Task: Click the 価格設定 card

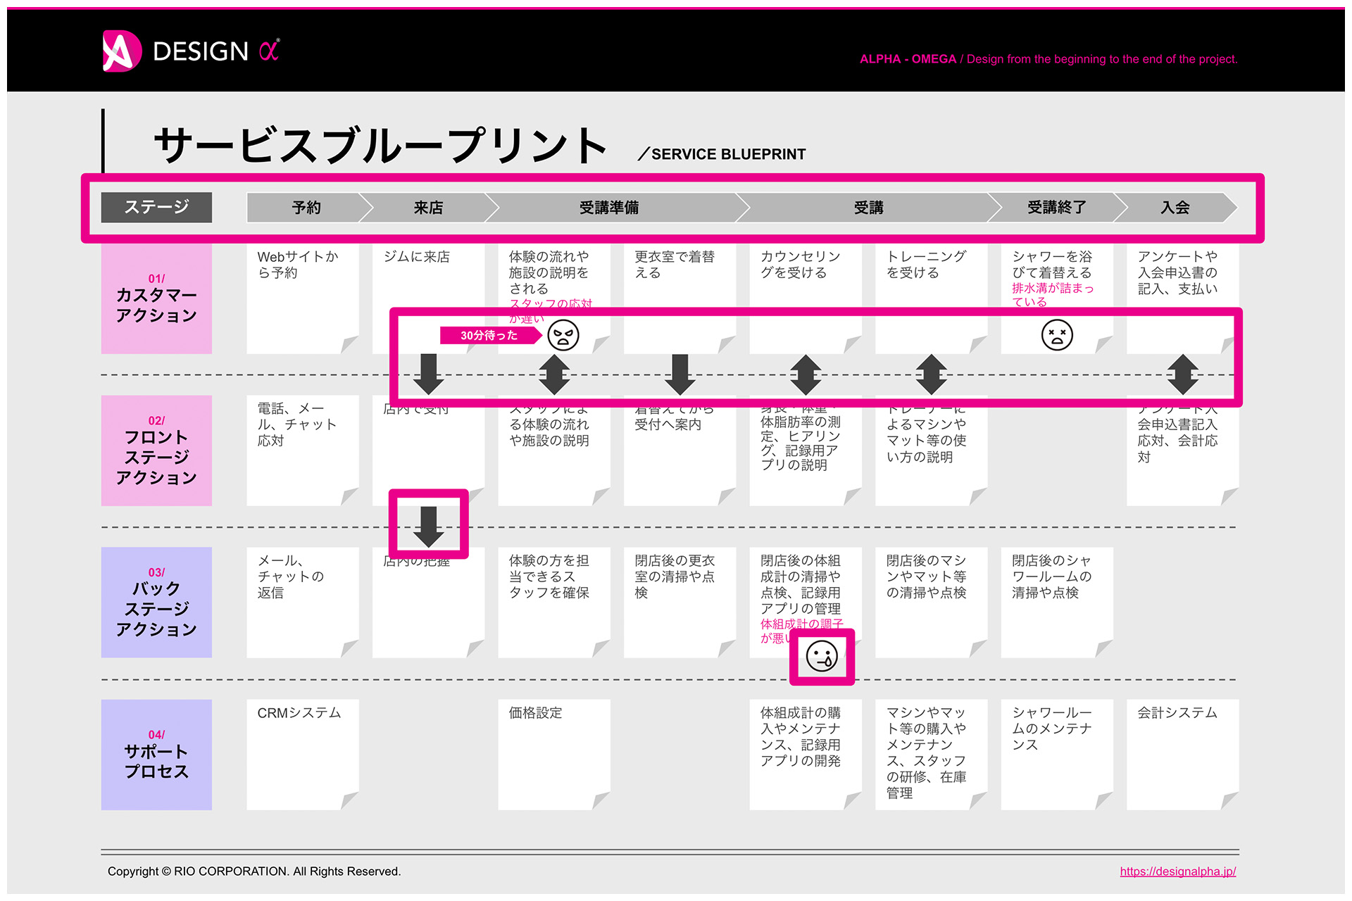Action: (x=554, y=755)
